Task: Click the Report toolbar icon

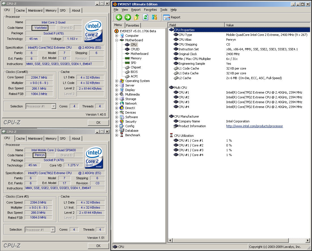Action: (x=166, y=18)
